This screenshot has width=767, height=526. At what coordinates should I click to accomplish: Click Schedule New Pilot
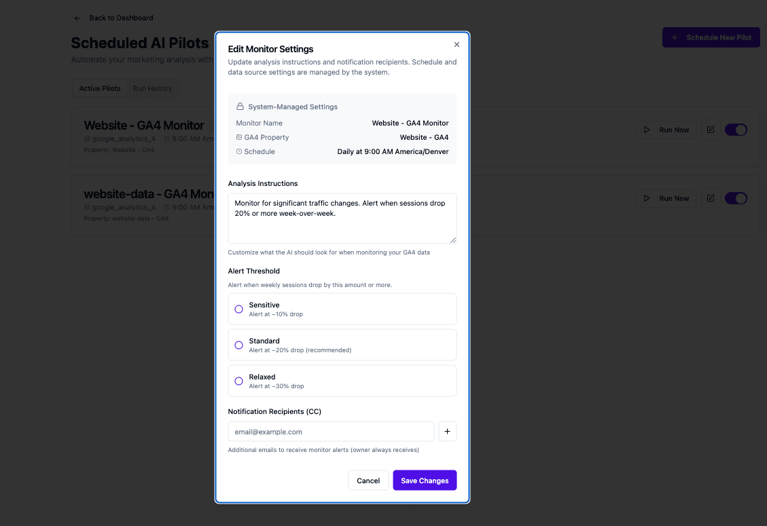tap(711, 37)
